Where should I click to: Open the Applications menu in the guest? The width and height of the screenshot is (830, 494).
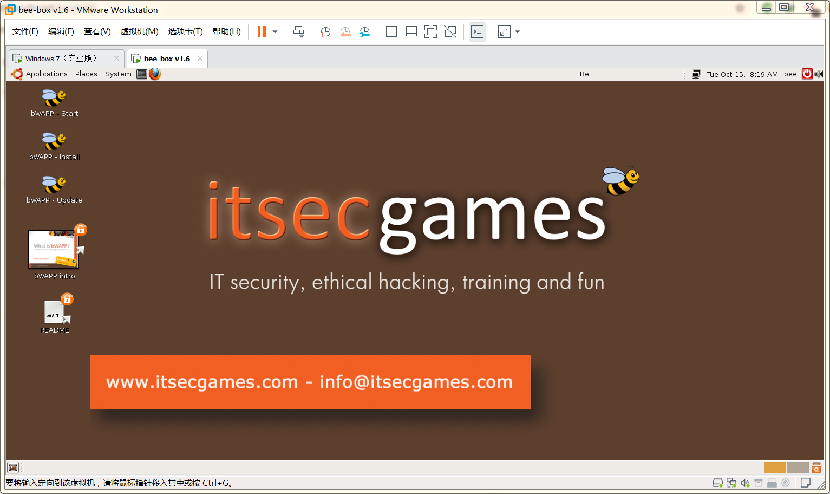click(x=47, y=74)
